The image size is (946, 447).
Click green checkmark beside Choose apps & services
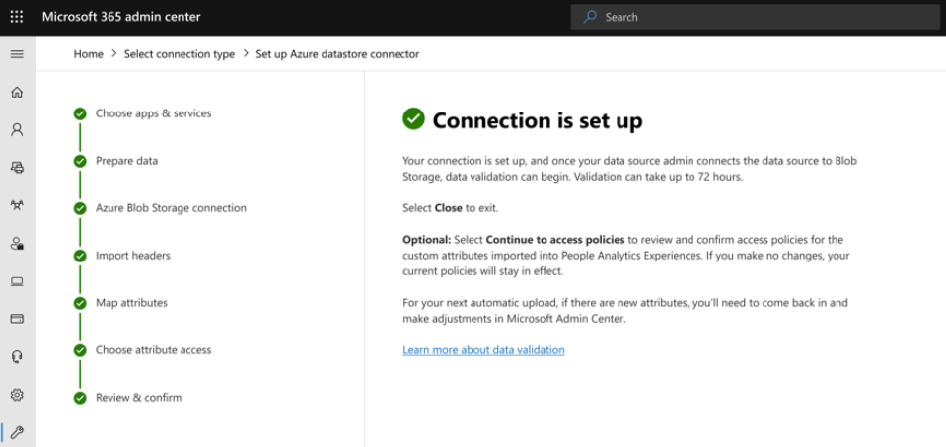pyautogui.click(x=80, y=114)
